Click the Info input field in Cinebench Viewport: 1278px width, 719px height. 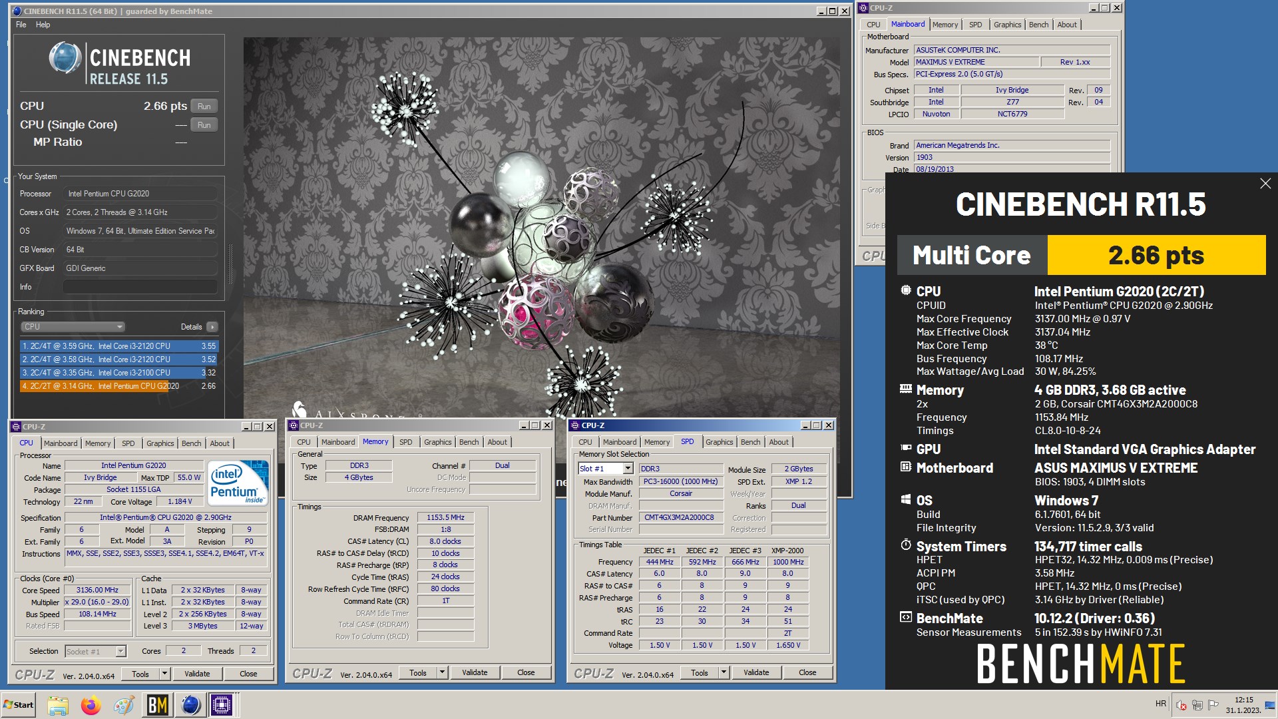pos(140,287)
